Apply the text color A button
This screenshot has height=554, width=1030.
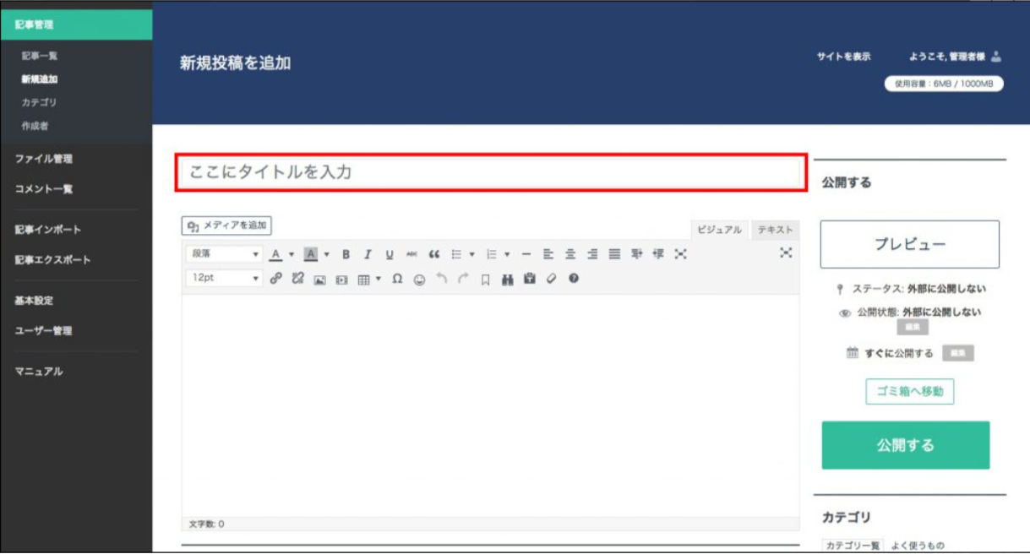click(275, 254)
